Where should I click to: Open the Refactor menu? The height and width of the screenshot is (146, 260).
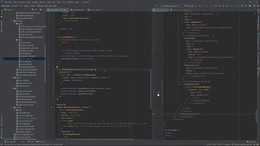click(x=42, y=2)
